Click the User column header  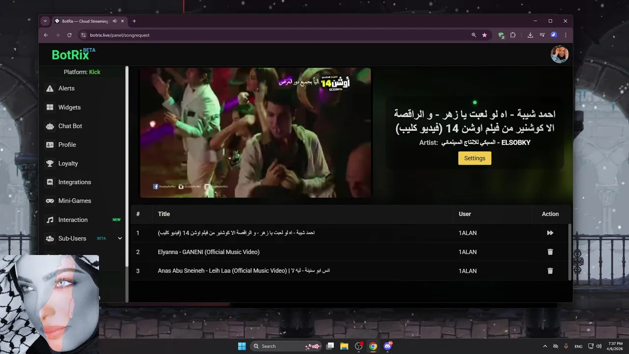click(x=465, y=214)
